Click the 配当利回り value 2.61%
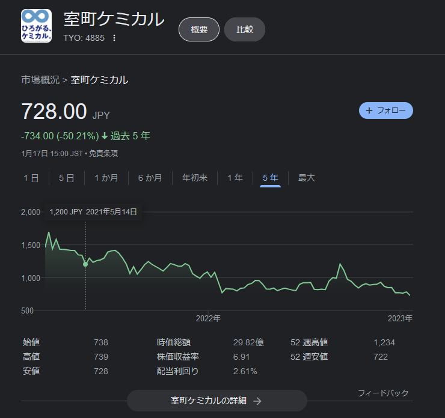 (x=245, y=371)
